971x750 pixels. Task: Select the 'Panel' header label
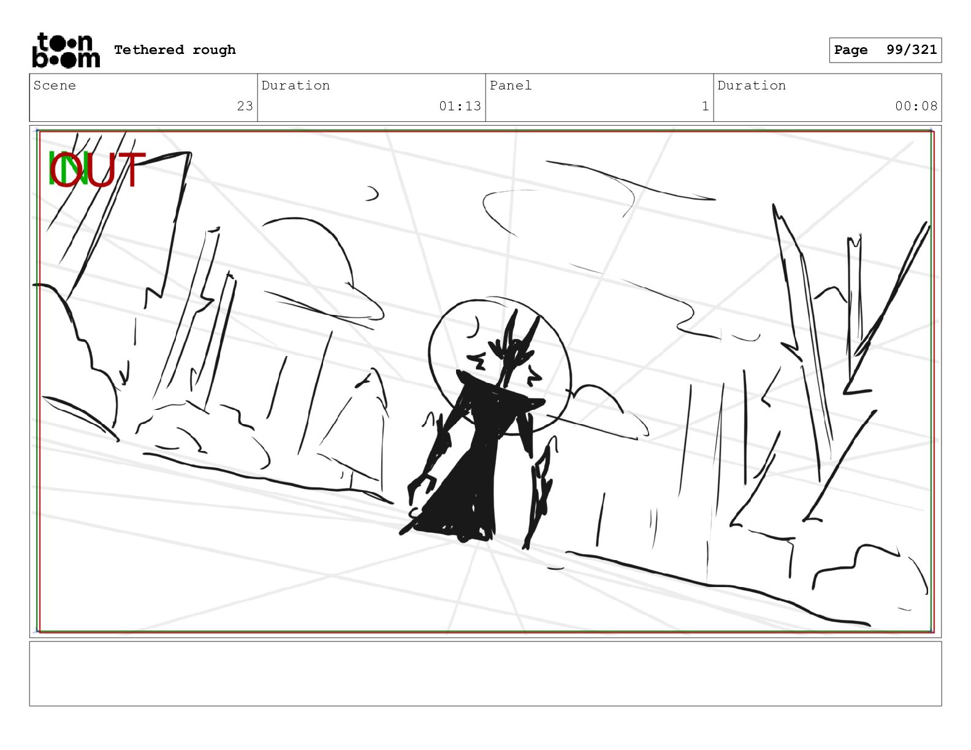tap(511, 85)
